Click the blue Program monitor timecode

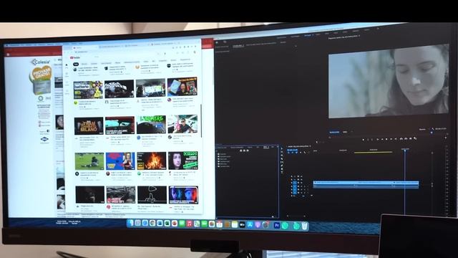334,132
